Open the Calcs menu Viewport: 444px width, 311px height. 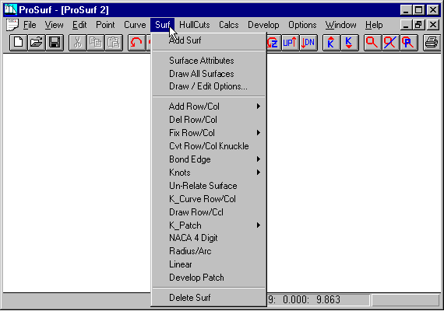coord(228,25)
